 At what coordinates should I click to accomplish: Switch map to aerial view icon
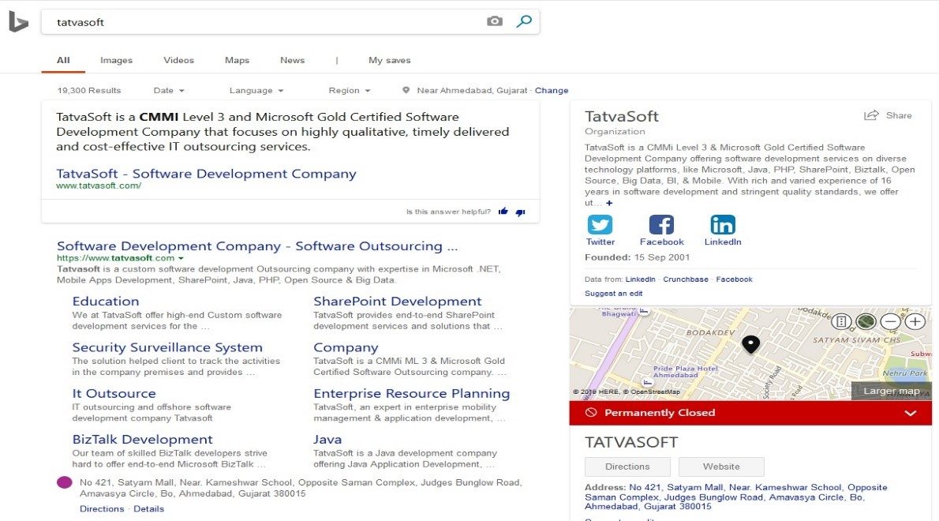click(866, 321)
